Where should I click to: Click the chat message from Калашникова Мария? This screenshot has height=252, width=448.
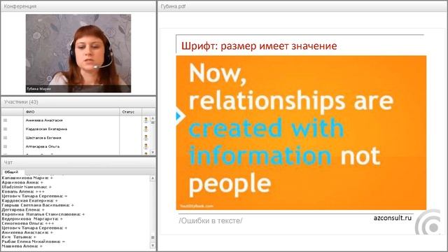27,178
